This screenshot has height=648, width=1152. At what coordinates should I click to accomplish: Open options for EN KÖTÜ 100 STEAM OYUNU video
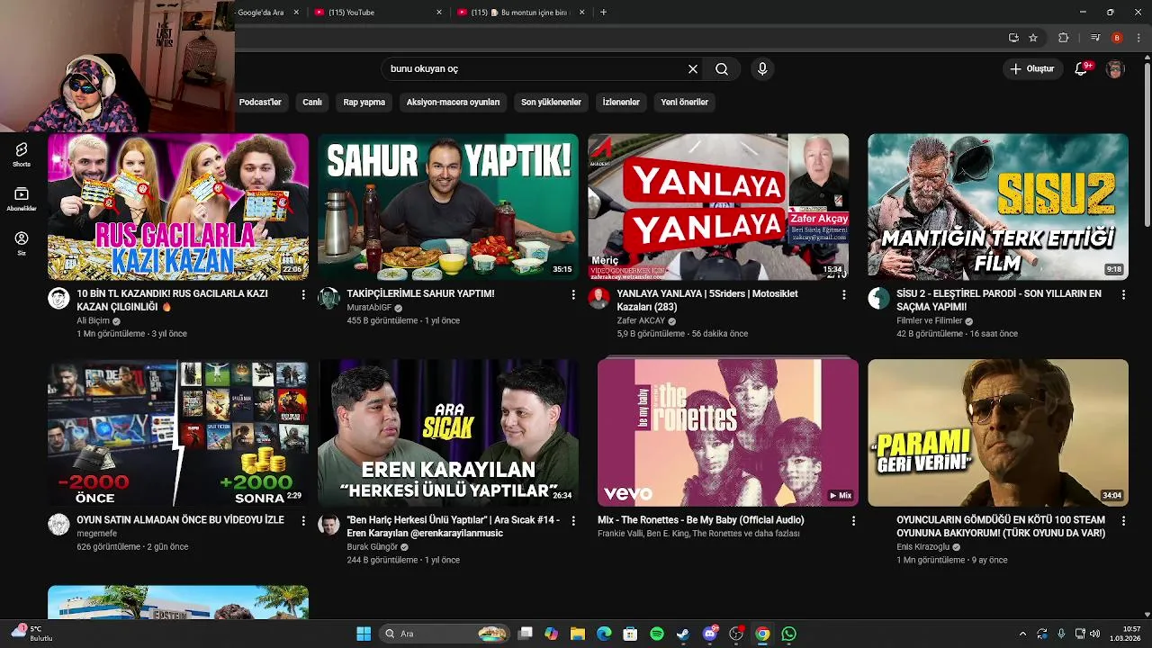pos(1123,520)
